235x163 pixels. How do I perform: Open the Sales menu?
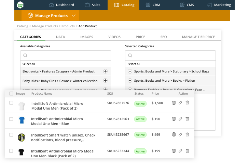tap(93, 5)
